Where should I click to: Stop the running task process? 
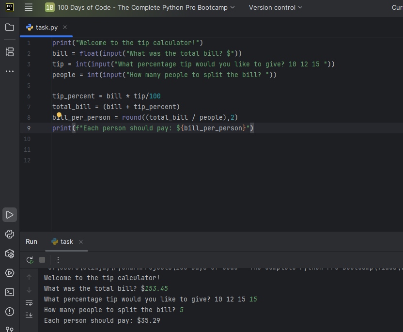(42, 260)
